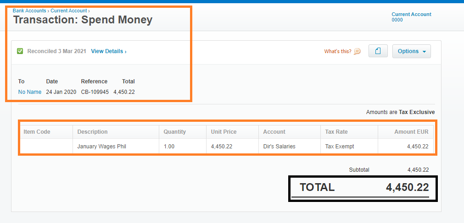Click the bold TOTAL label
Image resolution: width=464 pixels, height=223 pixels.
[x=317, y=187]
